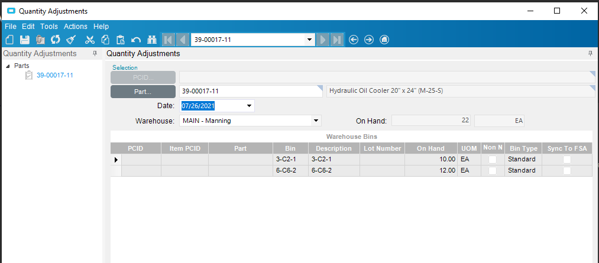
Task: Undo the last change with the curved arrow
Action: (136, 40)
